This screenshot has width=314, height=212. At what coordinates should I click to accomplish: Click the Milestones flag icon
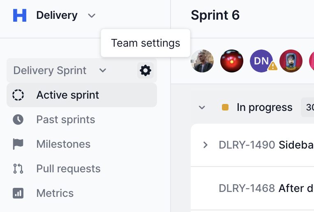pyautogui.click(x=18, y=144)
